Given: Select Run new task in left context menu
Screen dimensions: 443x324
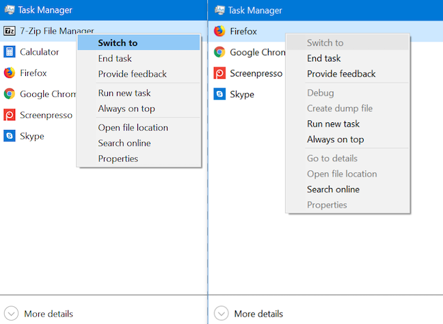Looking at the screenshot, I should [x=139, y=93].
